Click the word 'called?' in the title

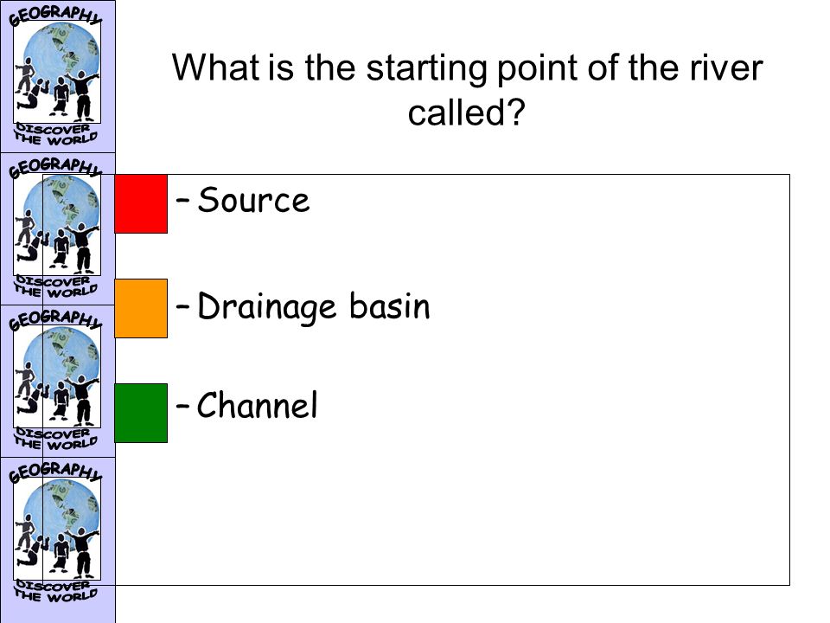tap(466, 112)
